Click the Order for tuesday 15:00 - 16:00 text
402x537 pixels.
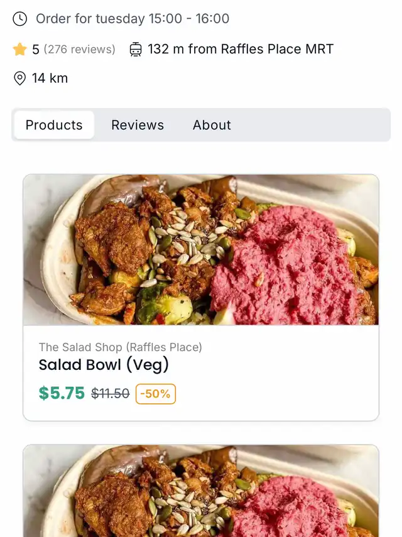[133, 19]
